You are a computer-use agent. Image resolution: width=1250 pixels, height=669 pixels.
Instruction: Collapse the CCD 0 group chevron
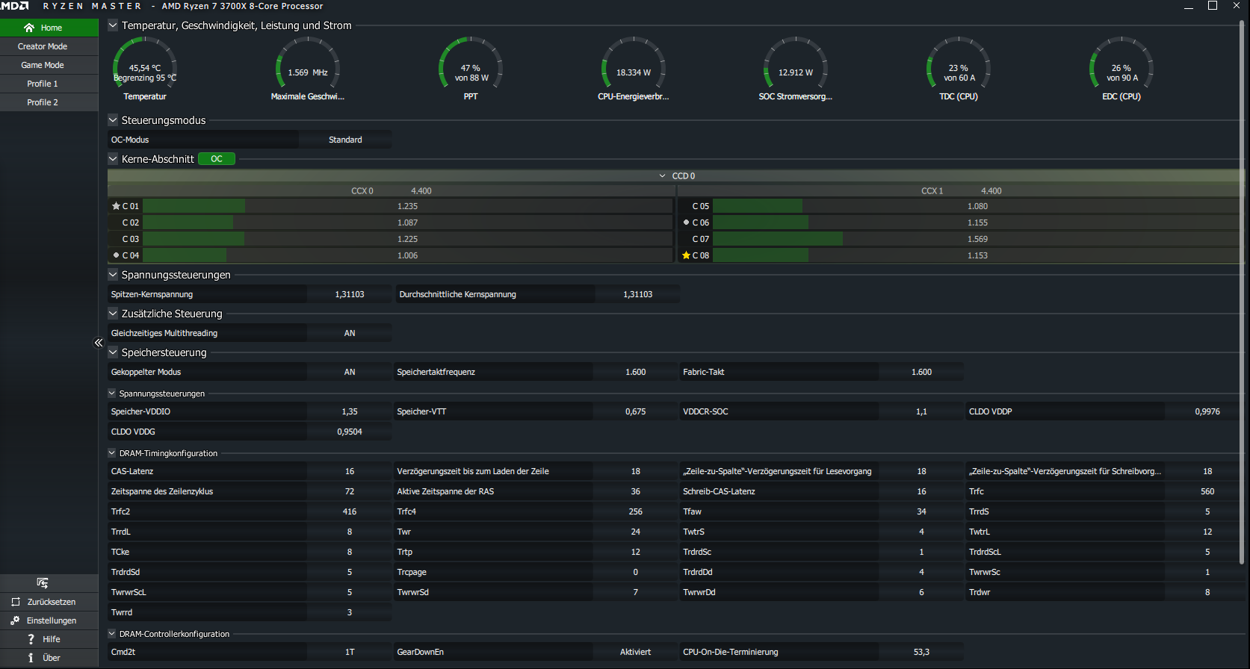[x=662, y=176]
